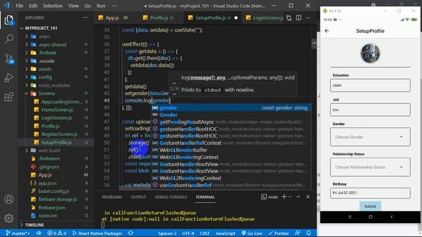Expand the .expo-shared folder
Screen dimensions: 422x237
[53, 45]
